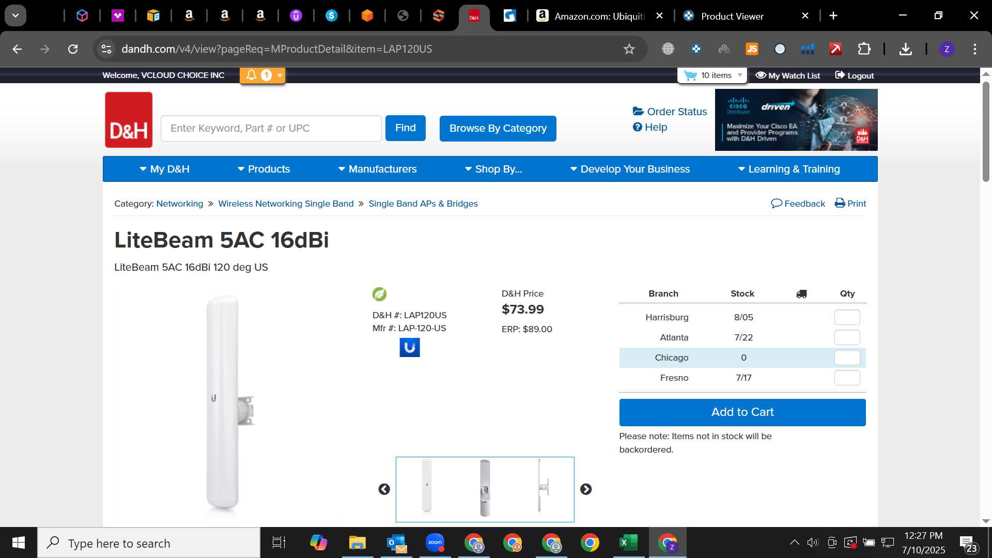Click the green eco leaf icon
Viewport: 992px width, 558px height.
pyautogui.click(x=379, y=294)
